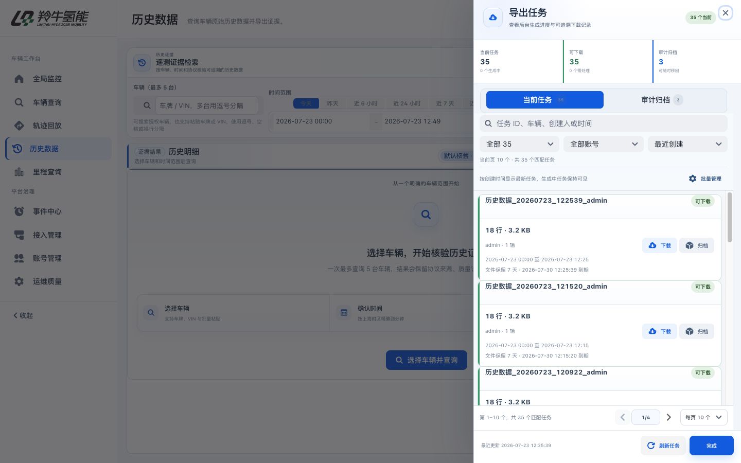Click the 运维质量 gear icon
The height and width of the screenshot is (463, 741).
19,281
